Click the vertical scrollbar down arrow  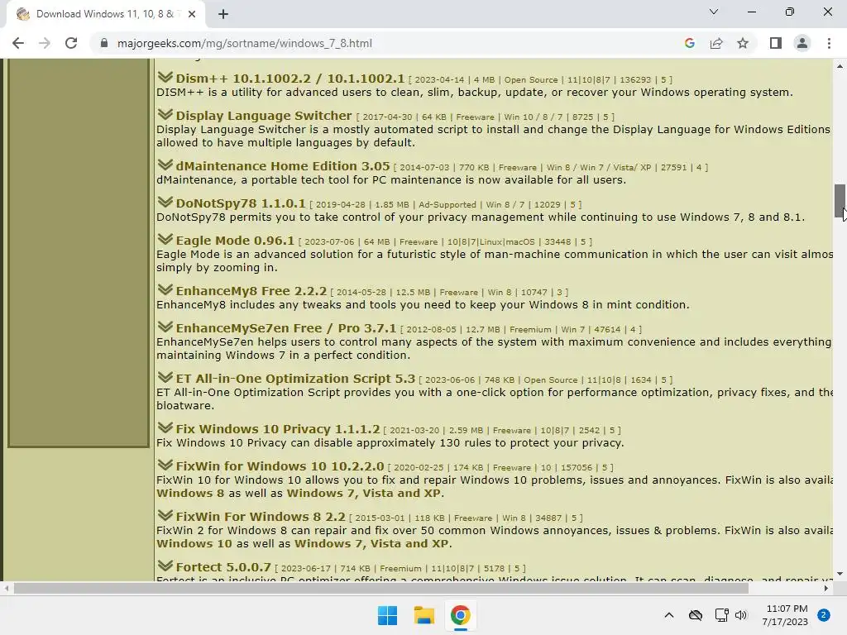coord(840,574)
